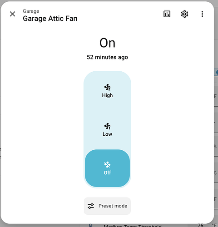Turn the fan Off via highlighted button
Image resolution: width=218 pixels, height=227 pixels.
pos(107,168)
